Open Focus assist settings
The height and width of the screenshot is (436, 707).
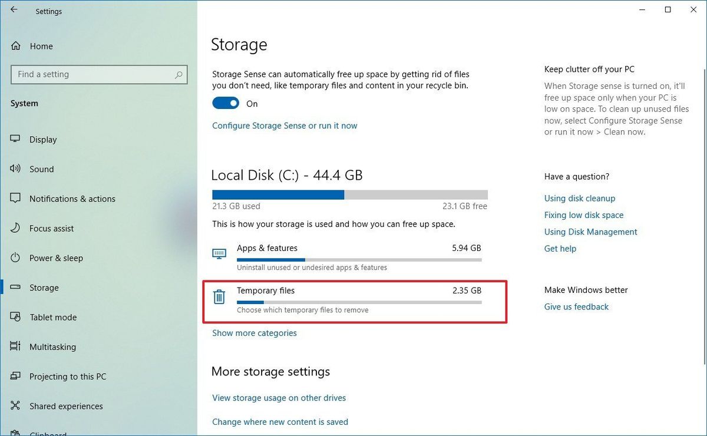tap(52, 228)
